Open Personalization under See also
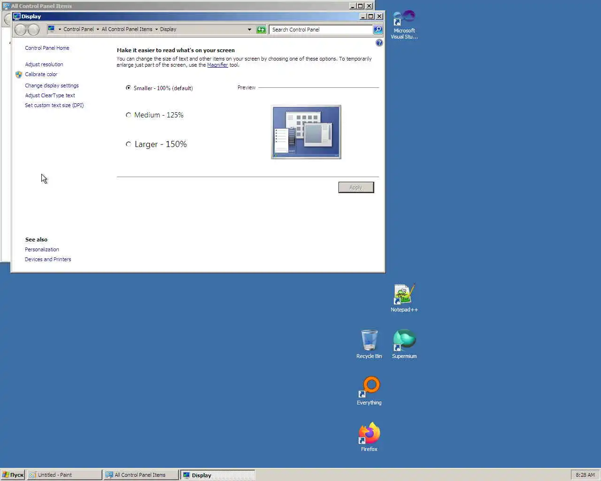The image size is (601, 481). [42, 249]
